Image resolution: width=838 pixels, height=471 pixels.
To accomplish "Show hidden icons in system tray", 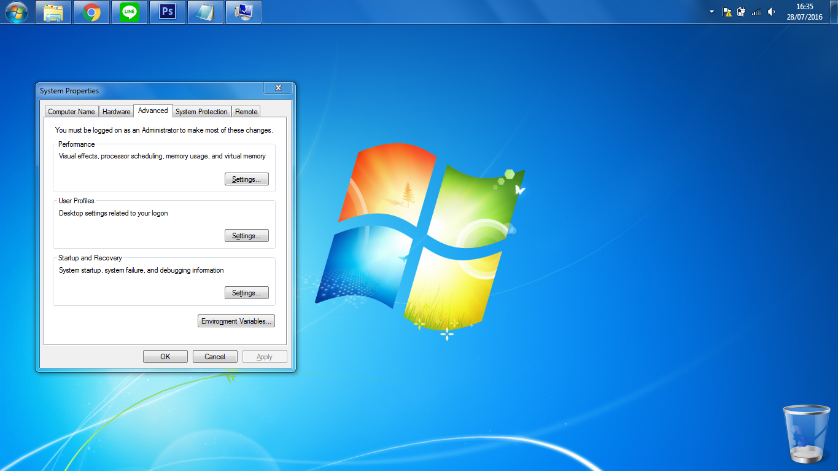I will [712, 12].
